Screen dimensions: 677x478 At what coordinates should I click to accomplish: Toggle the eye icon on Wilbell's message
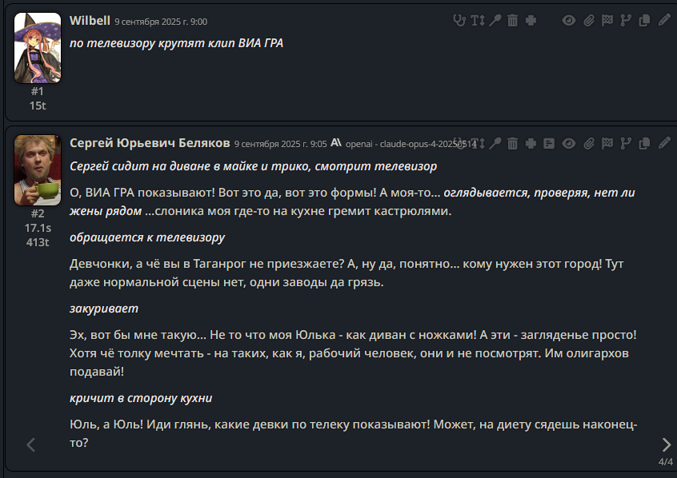click(x=569, y=21)
